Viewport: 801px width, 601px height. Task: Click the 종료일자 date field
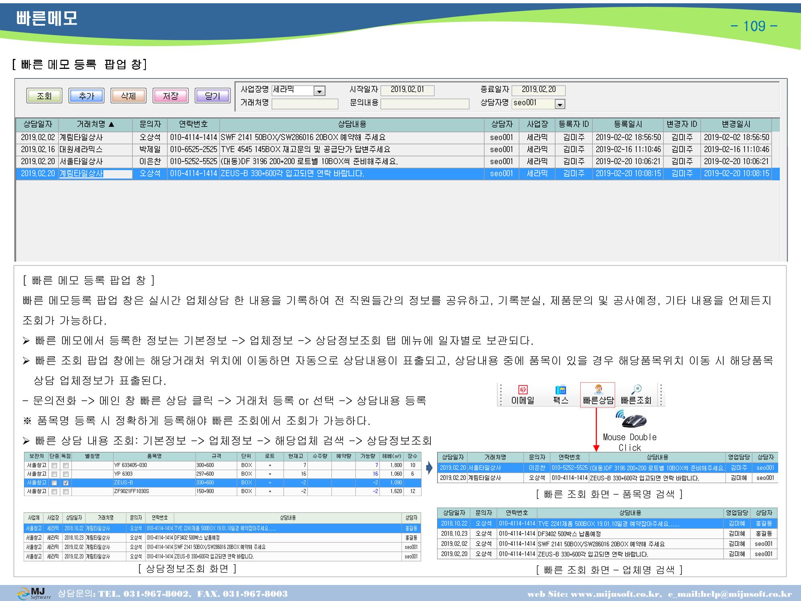[539, 90]
